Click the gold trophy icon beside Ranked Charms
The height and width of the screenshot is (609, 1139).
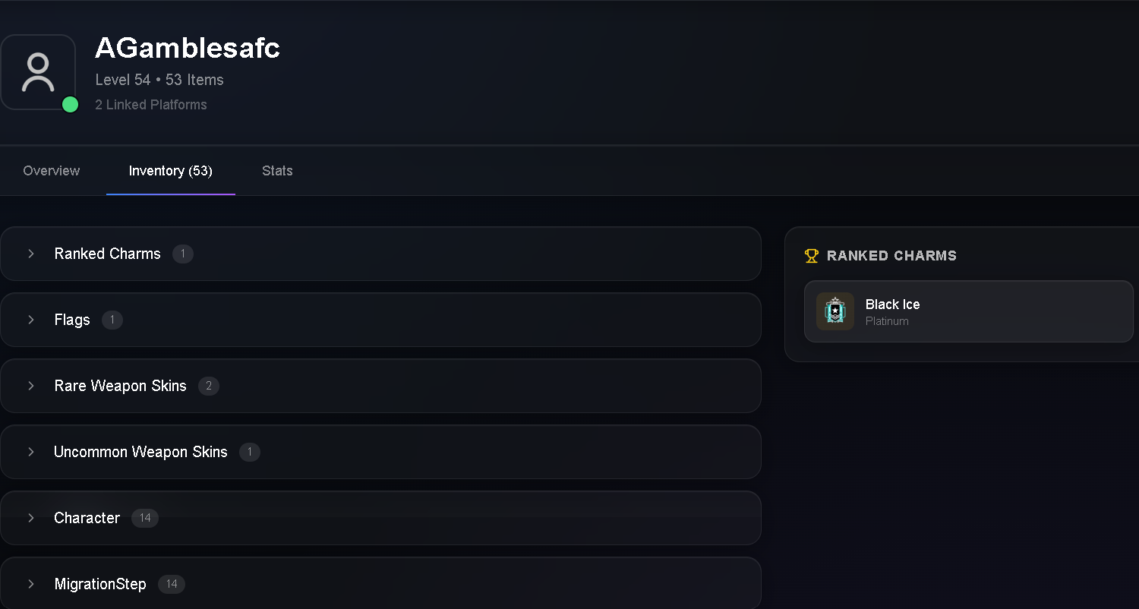812,256
